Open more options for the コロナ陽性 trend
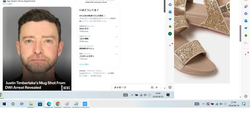 pos(117,37)
